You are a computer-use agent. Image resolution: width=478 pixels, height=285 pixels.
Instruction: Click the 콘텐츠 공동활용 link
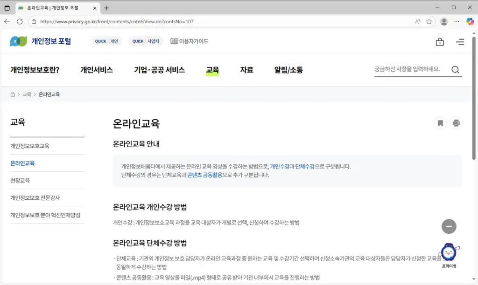[x=204, y=175]
